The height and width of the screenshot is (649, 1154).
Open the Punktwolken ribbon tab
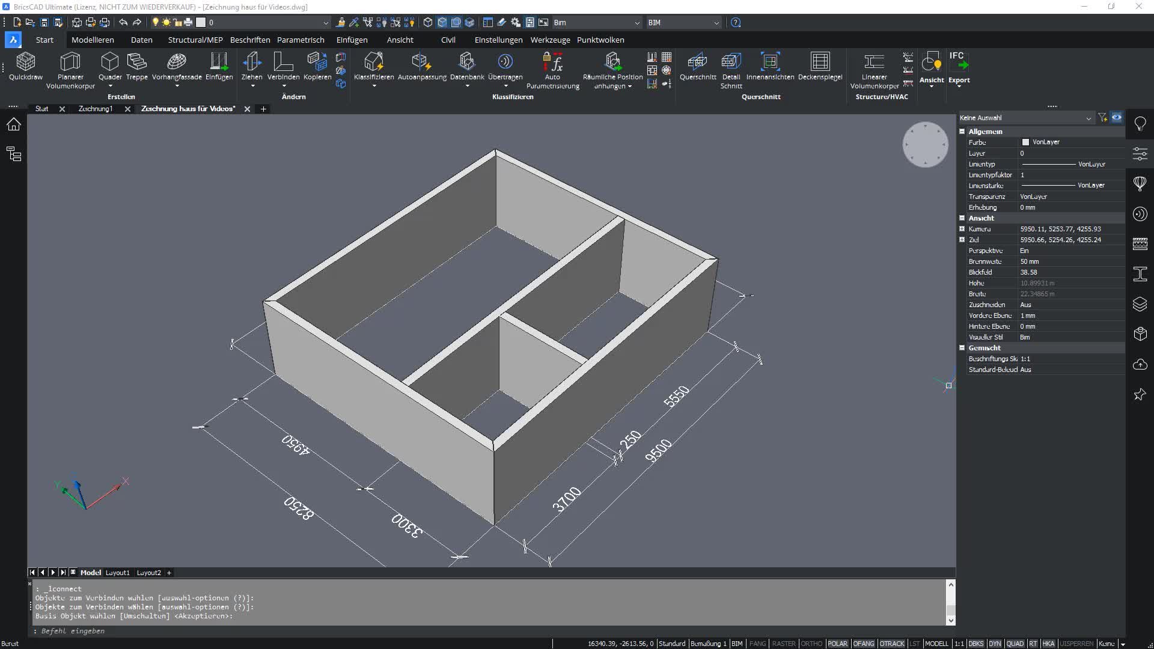tap(600, 40)
